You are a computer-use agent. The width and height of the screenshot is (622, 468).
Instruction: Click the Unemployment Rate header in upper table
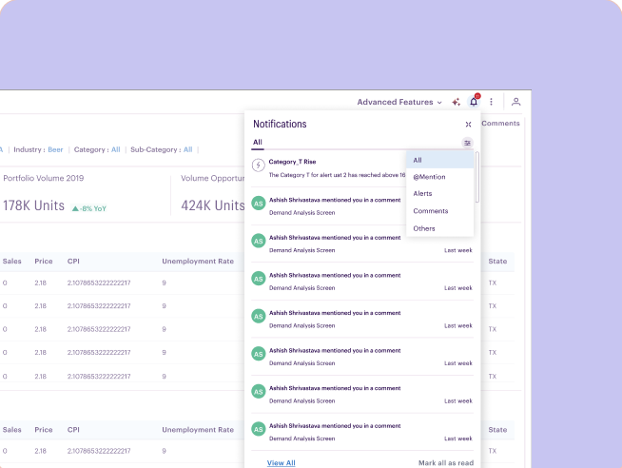point(198,262)
